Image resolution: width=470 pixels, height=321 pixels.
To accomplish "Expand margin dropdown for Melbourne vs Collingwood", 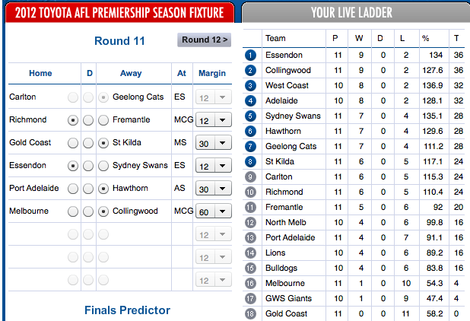I will pyautogui.click(x=213, y=211).
